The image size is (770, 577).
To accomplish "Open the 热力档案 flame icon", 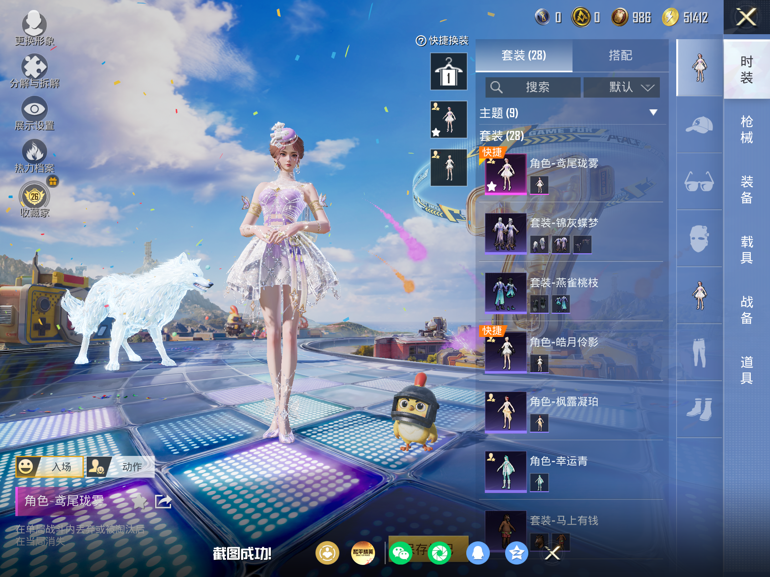I will click(x=34, y=151).
